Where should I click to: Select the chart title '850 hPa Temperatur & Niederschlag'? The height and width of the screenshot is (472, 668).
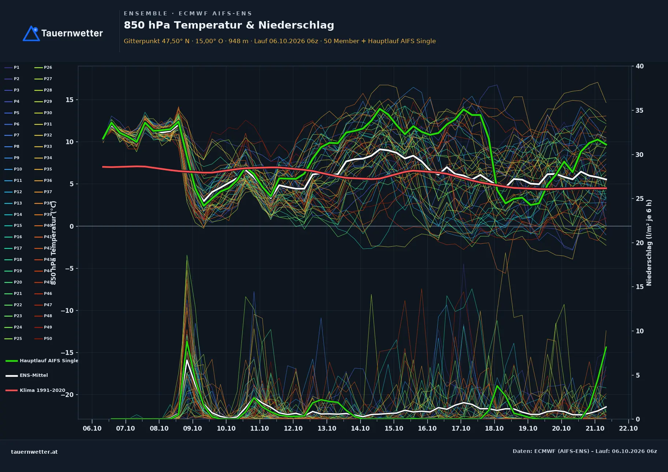(x=229, y=25)
